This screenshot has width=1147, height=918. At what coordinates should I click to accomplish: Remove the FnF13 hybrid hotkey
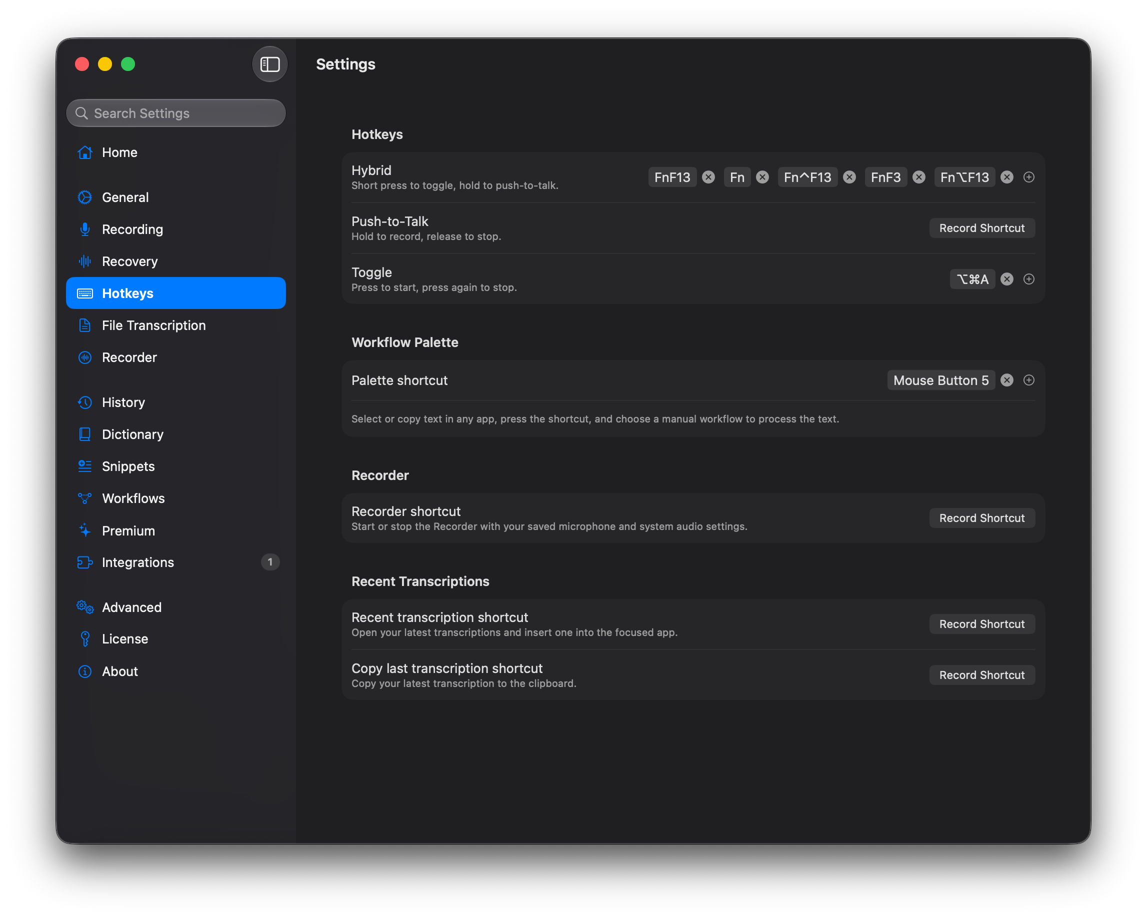[708, 177]
